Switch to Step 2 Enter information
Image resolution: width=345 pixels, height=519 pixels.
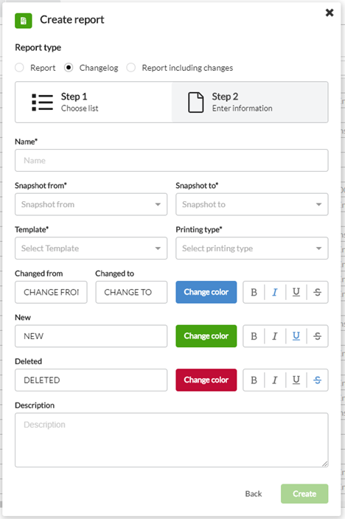(250, 102)
